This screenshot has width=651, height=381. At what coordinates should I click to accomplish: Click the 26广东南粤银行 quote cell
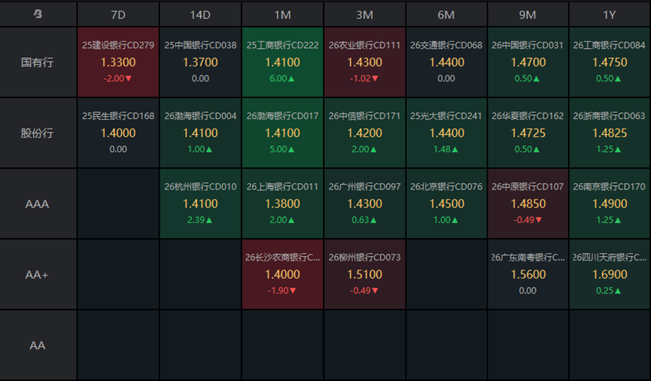click(528, 274)
